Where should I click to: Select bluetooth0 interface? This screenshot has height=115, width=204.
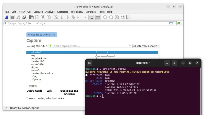click(x=38, y=61)
